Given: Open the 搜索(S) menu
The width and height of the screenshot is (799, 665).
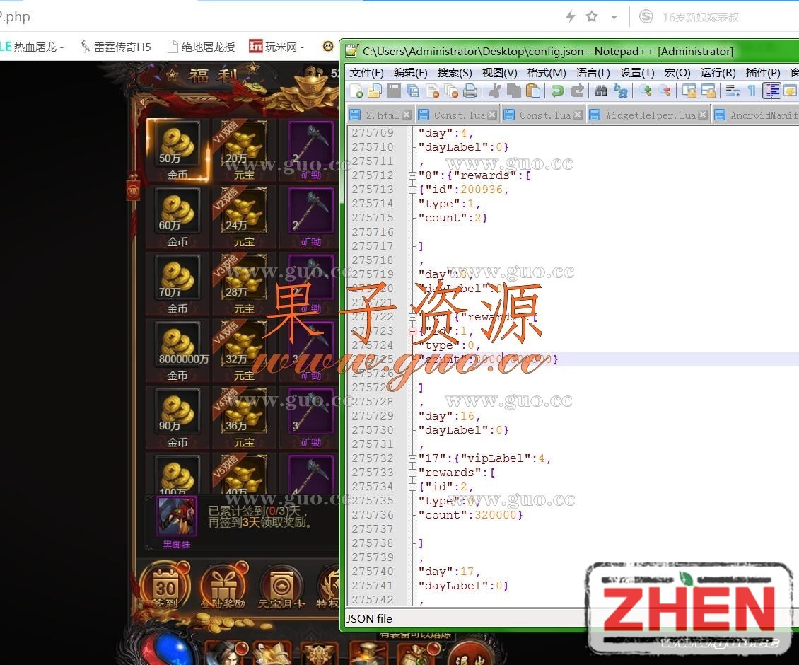Looking at the screenshot, I should [x=455, y=72].
